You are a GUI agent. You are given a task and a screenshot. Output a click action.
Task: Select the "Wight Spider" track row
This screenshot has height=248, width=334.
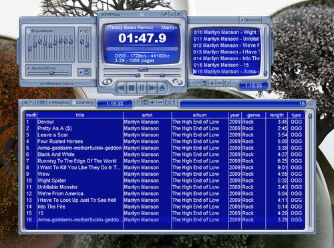point(165,180)
